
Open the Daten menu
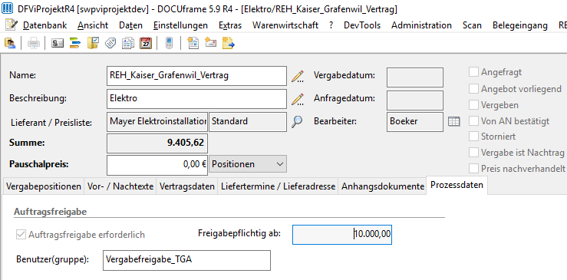(x=131, y=25)
